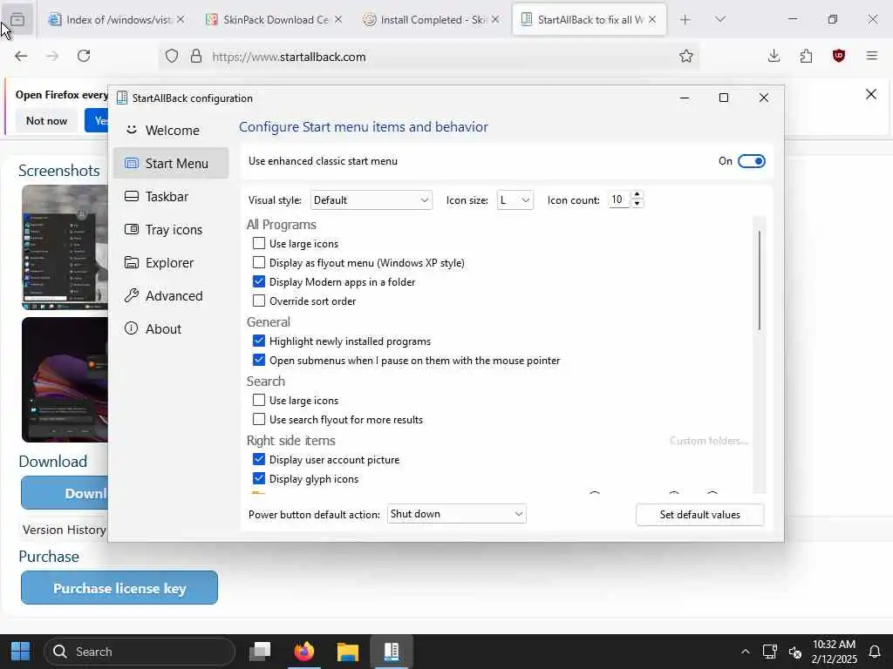Dismiss the Firefox notification bar
Screen dimensions: 893x669
[871, 94]
